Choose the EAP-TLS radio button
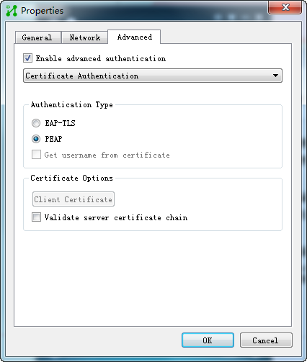 (36, 123)
